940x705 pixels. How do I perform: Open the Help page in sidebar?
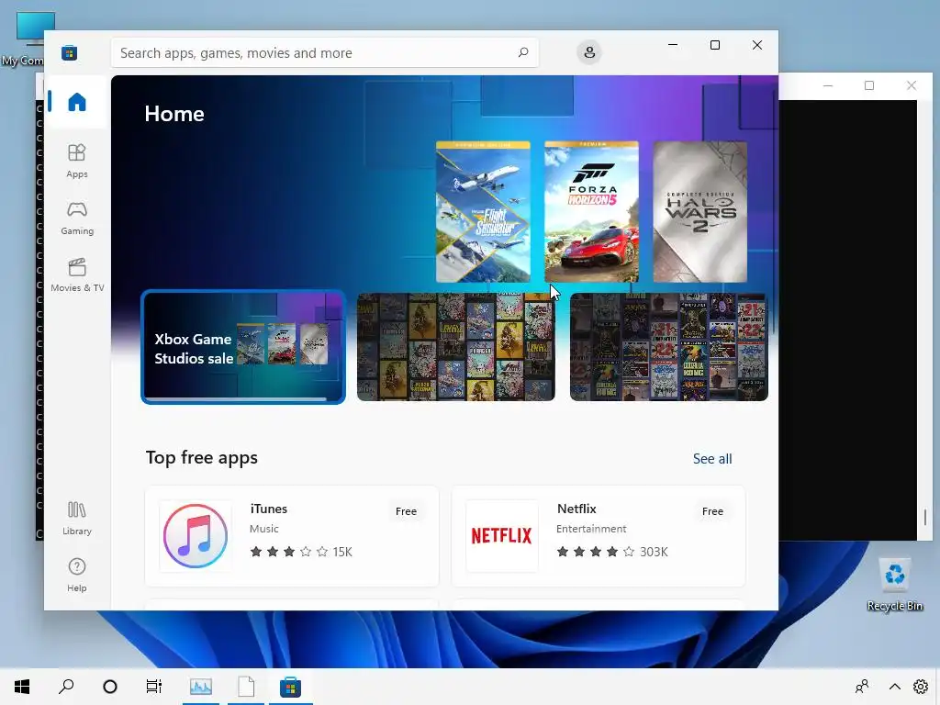pos(77,576)
